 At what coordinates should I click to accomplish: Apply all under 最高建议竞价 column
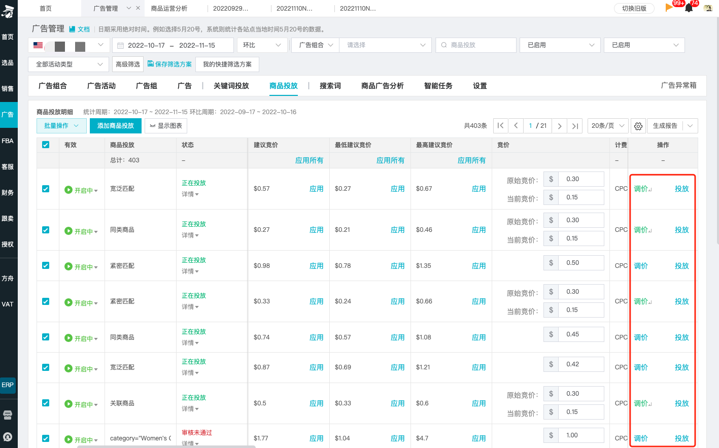(x=471, y=160)
